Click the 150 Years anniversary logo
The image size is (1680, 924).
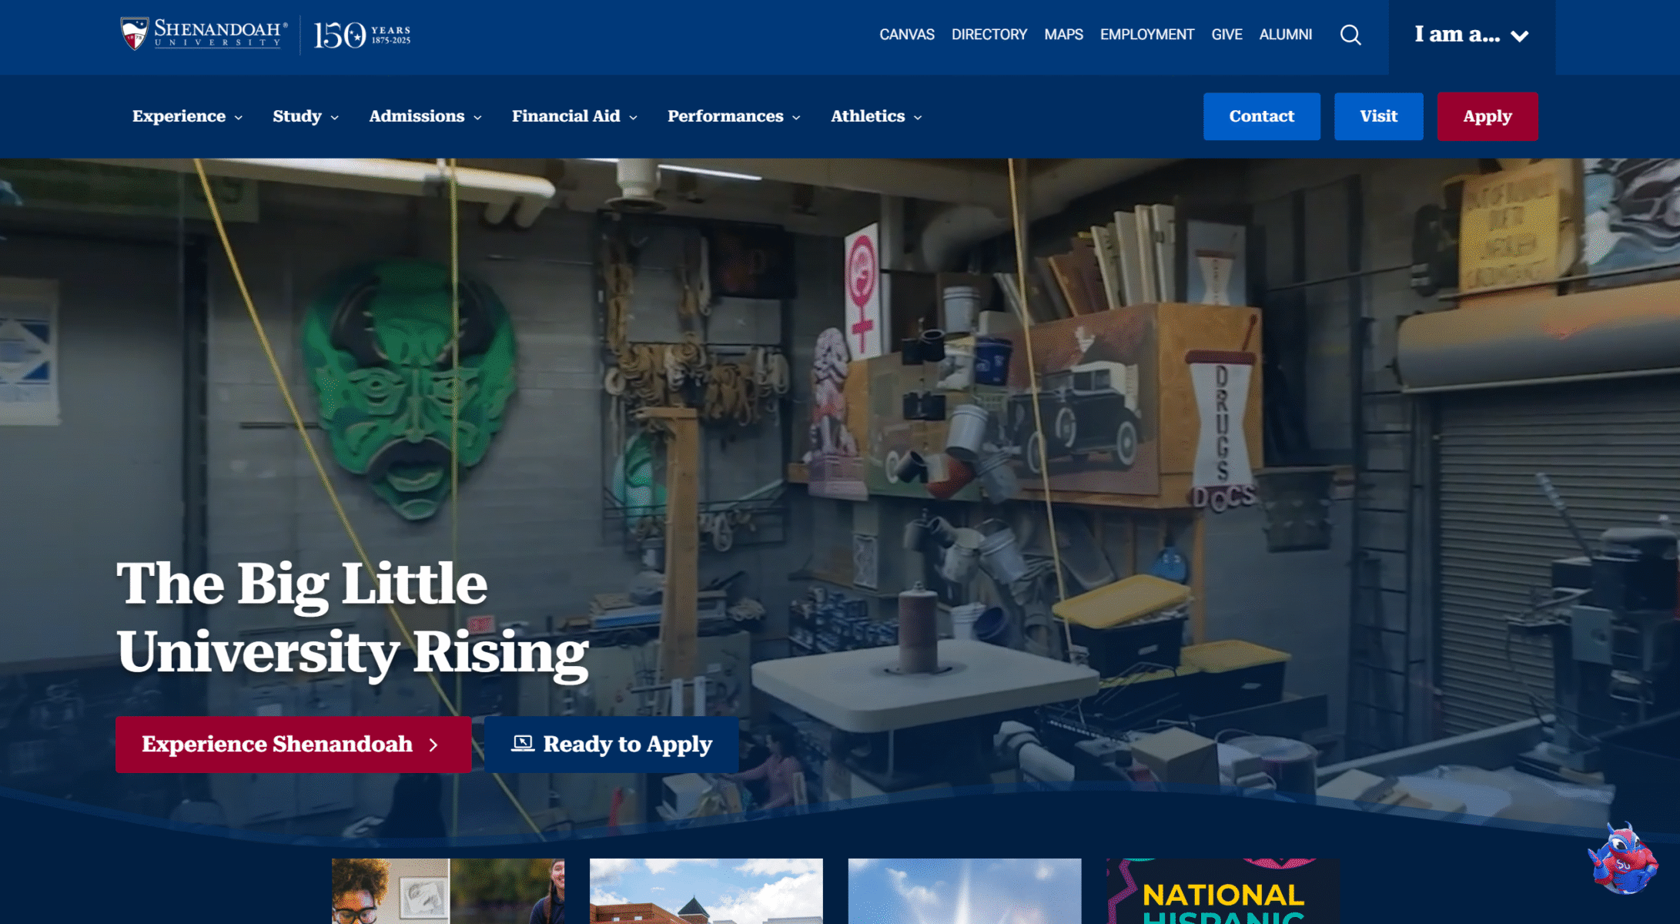362,35
